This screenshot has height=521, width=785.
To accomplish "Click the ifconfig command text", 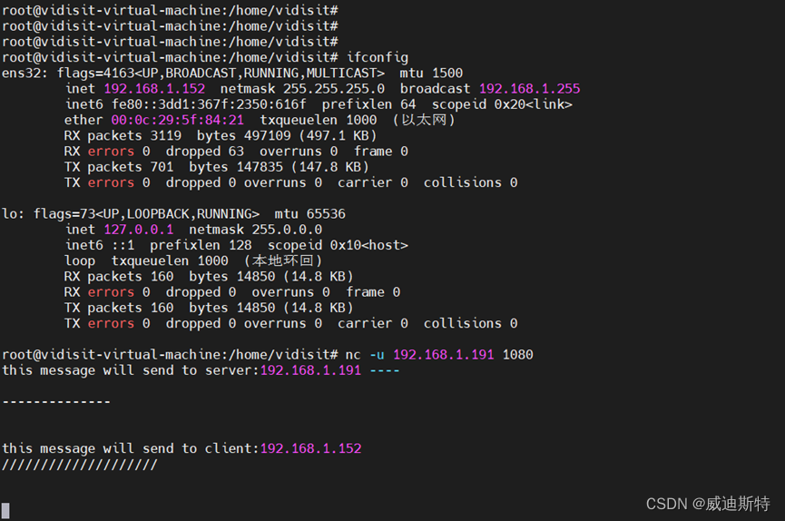I will 378,57.
